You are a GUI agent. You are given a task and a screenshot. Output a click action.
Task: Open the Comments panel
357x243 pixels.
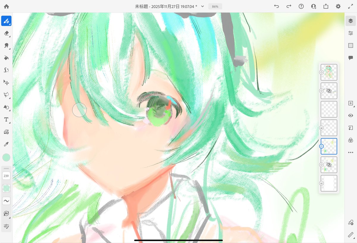pyautogui.click(x=350, y=58)
